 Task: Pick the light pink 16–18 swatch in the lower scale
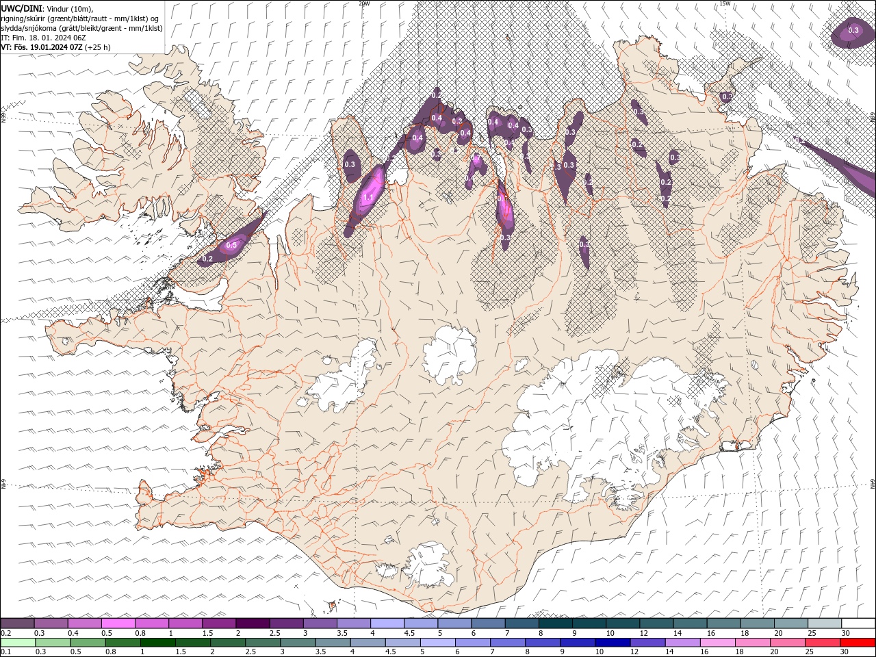[717, 643]
